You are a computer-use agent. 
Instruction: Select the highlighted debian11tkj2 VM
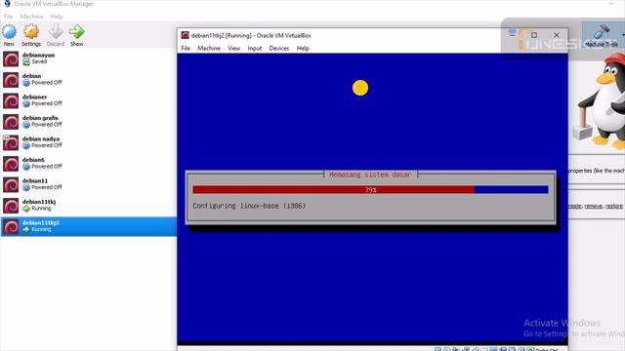tap(89, 226)
